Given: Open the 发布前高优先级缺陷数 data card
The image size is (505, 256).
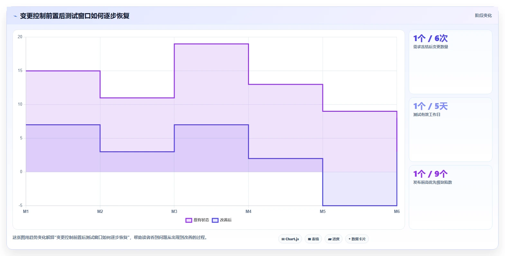Looking at the screenshot, I should click(450, 197).
